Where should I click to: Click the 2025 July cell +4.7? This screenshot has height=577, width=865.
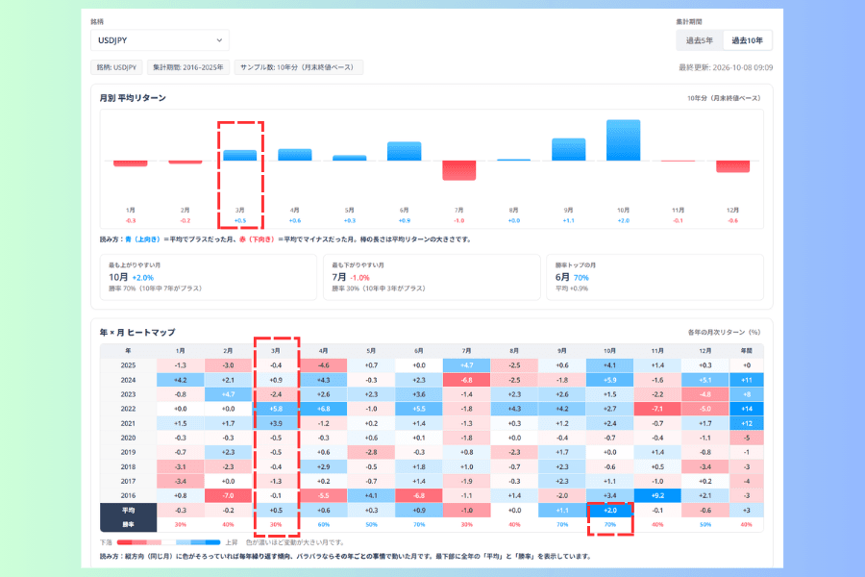pyautogui.click(x=467, y=365)
